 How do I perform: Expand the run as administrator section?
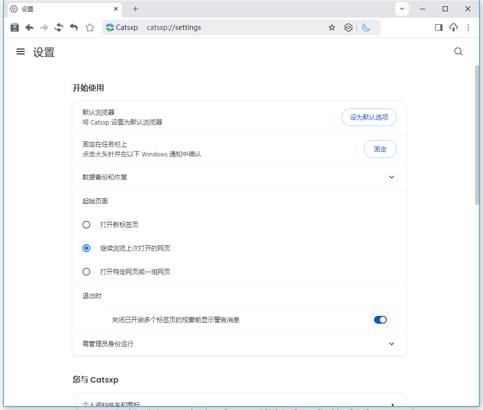391,344
